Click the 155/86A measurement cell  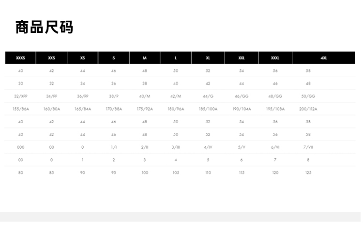pyautogui.click(x=20, y=109)
